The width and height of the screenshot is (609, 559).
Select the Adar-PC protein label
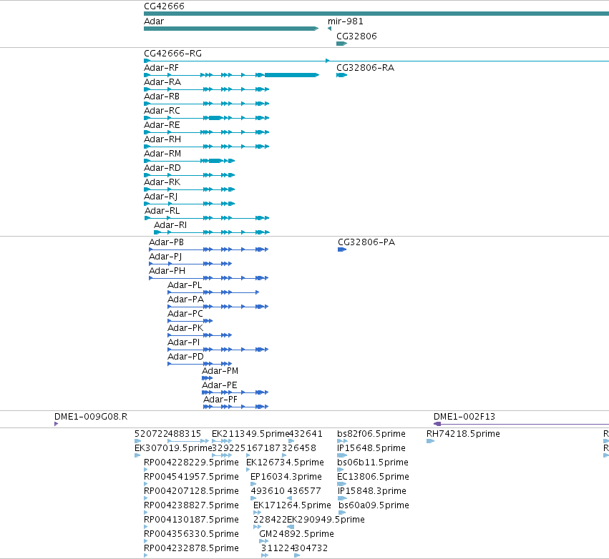point(185,314)
